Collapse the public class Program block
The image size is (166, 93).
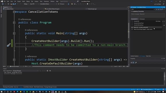click(14, 23)
